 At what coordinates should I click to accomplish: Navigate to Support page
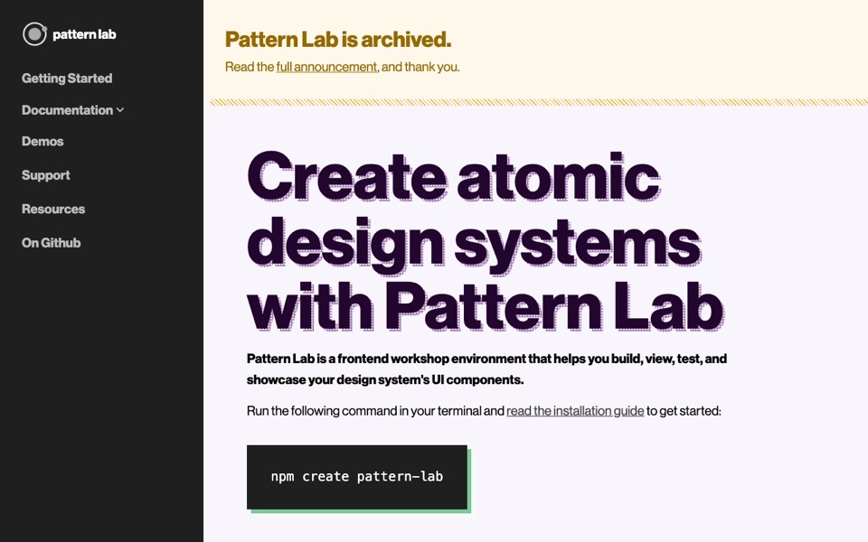click(46, 175)
